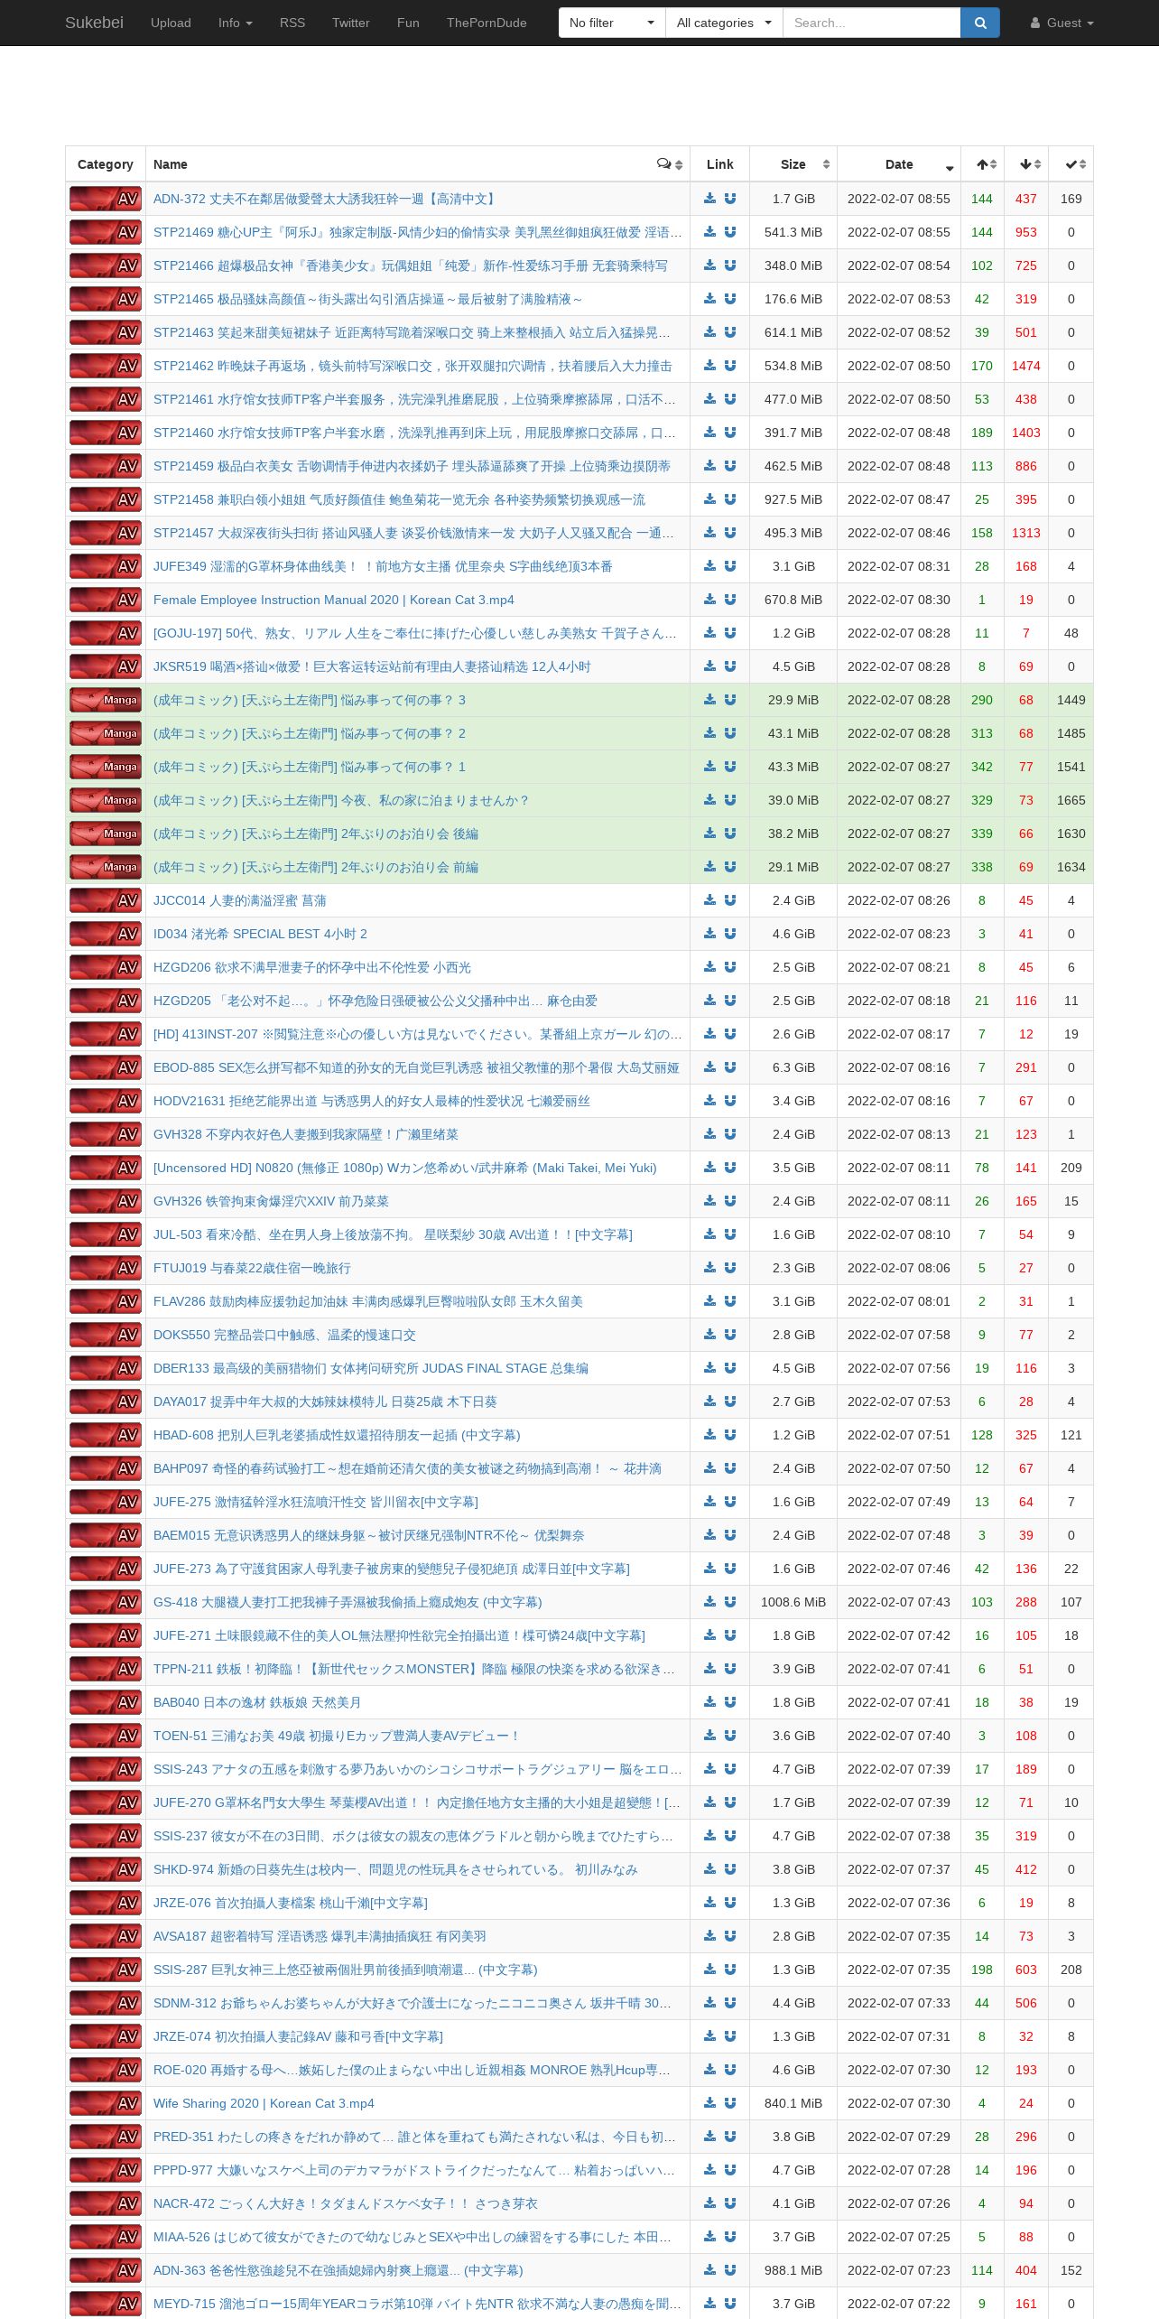
Task: Download torrent file for BAB040 row
Action: pos(709,1702)
